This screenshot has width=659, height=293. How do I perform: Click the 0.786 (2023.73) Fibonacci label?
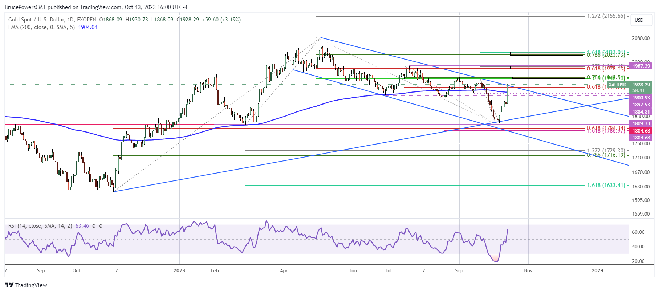(606, 55)
